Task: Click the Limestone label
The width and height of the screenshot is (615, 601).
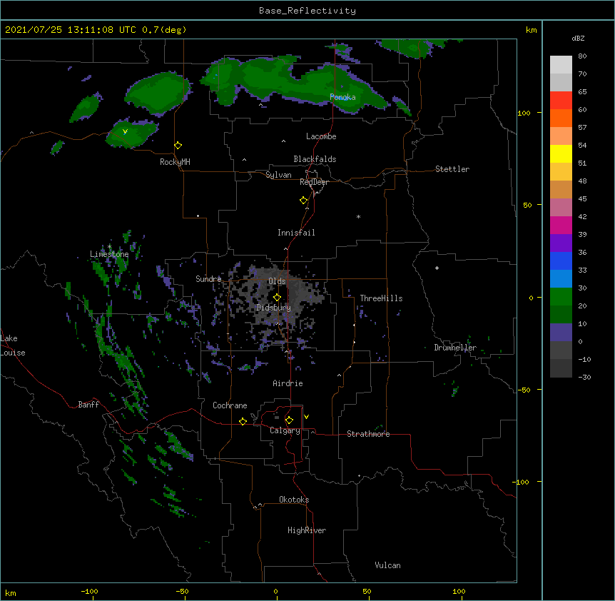Action: click(x=109, y=254)
